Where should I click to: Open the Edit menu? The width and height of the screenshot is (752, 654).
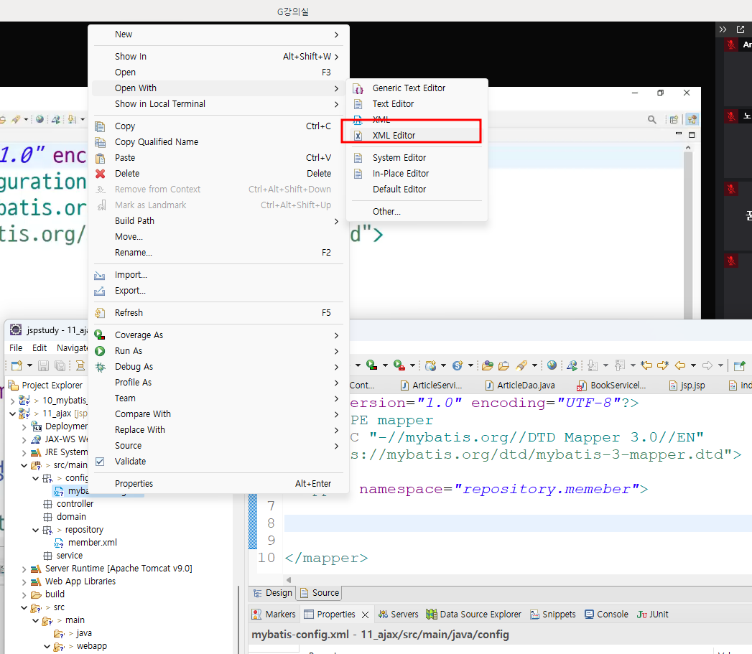tap(40, 347)
